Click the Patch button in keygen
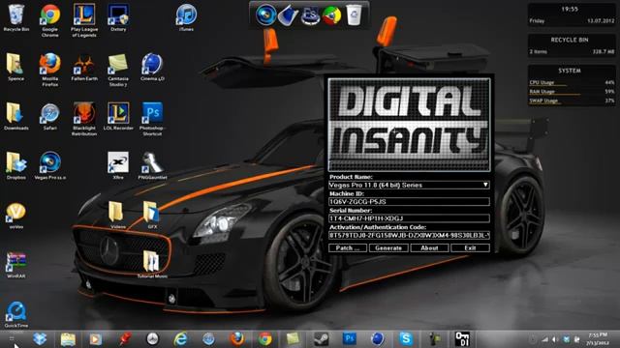Viewport: 620px width, 348px height. 348,248
